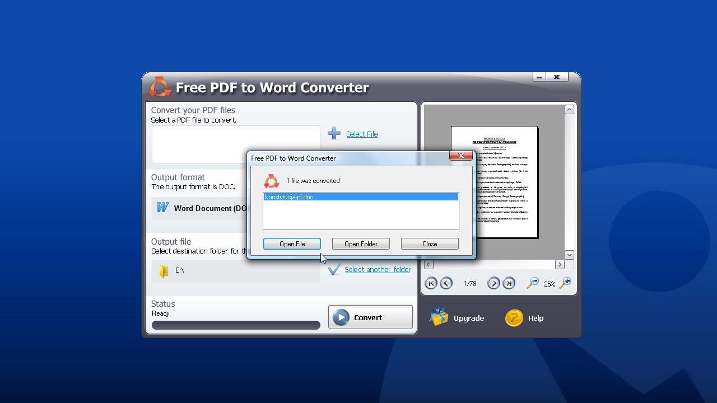Click Select another folder link
Image resolution: width=717 pixels, height=403 pixels.
(378, 270)
